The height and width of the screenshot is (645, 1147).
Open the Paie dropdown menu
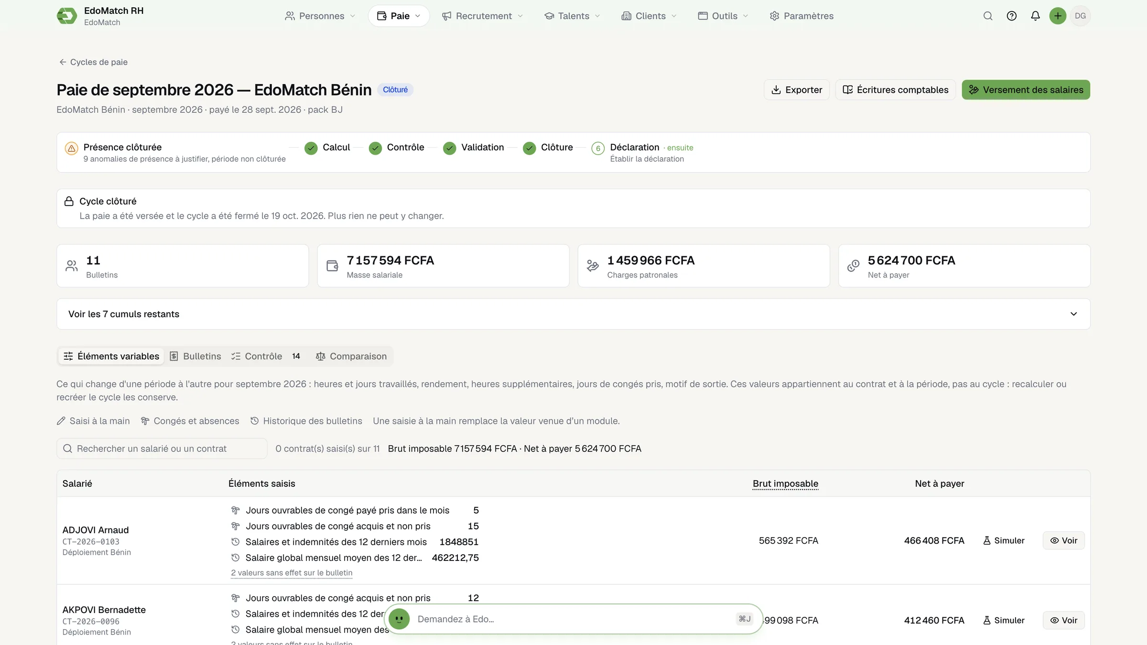[x=399, y=16]
